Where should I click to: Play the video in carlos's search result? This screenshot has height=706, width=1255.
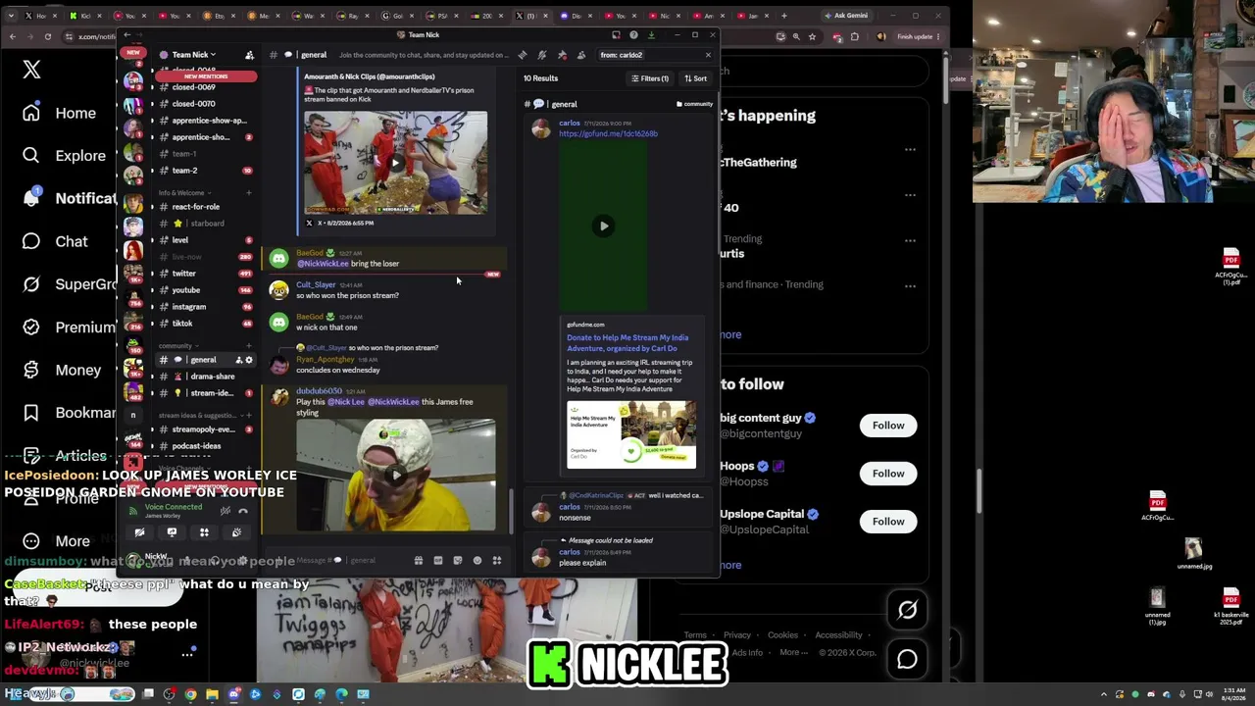click(603, 226)
